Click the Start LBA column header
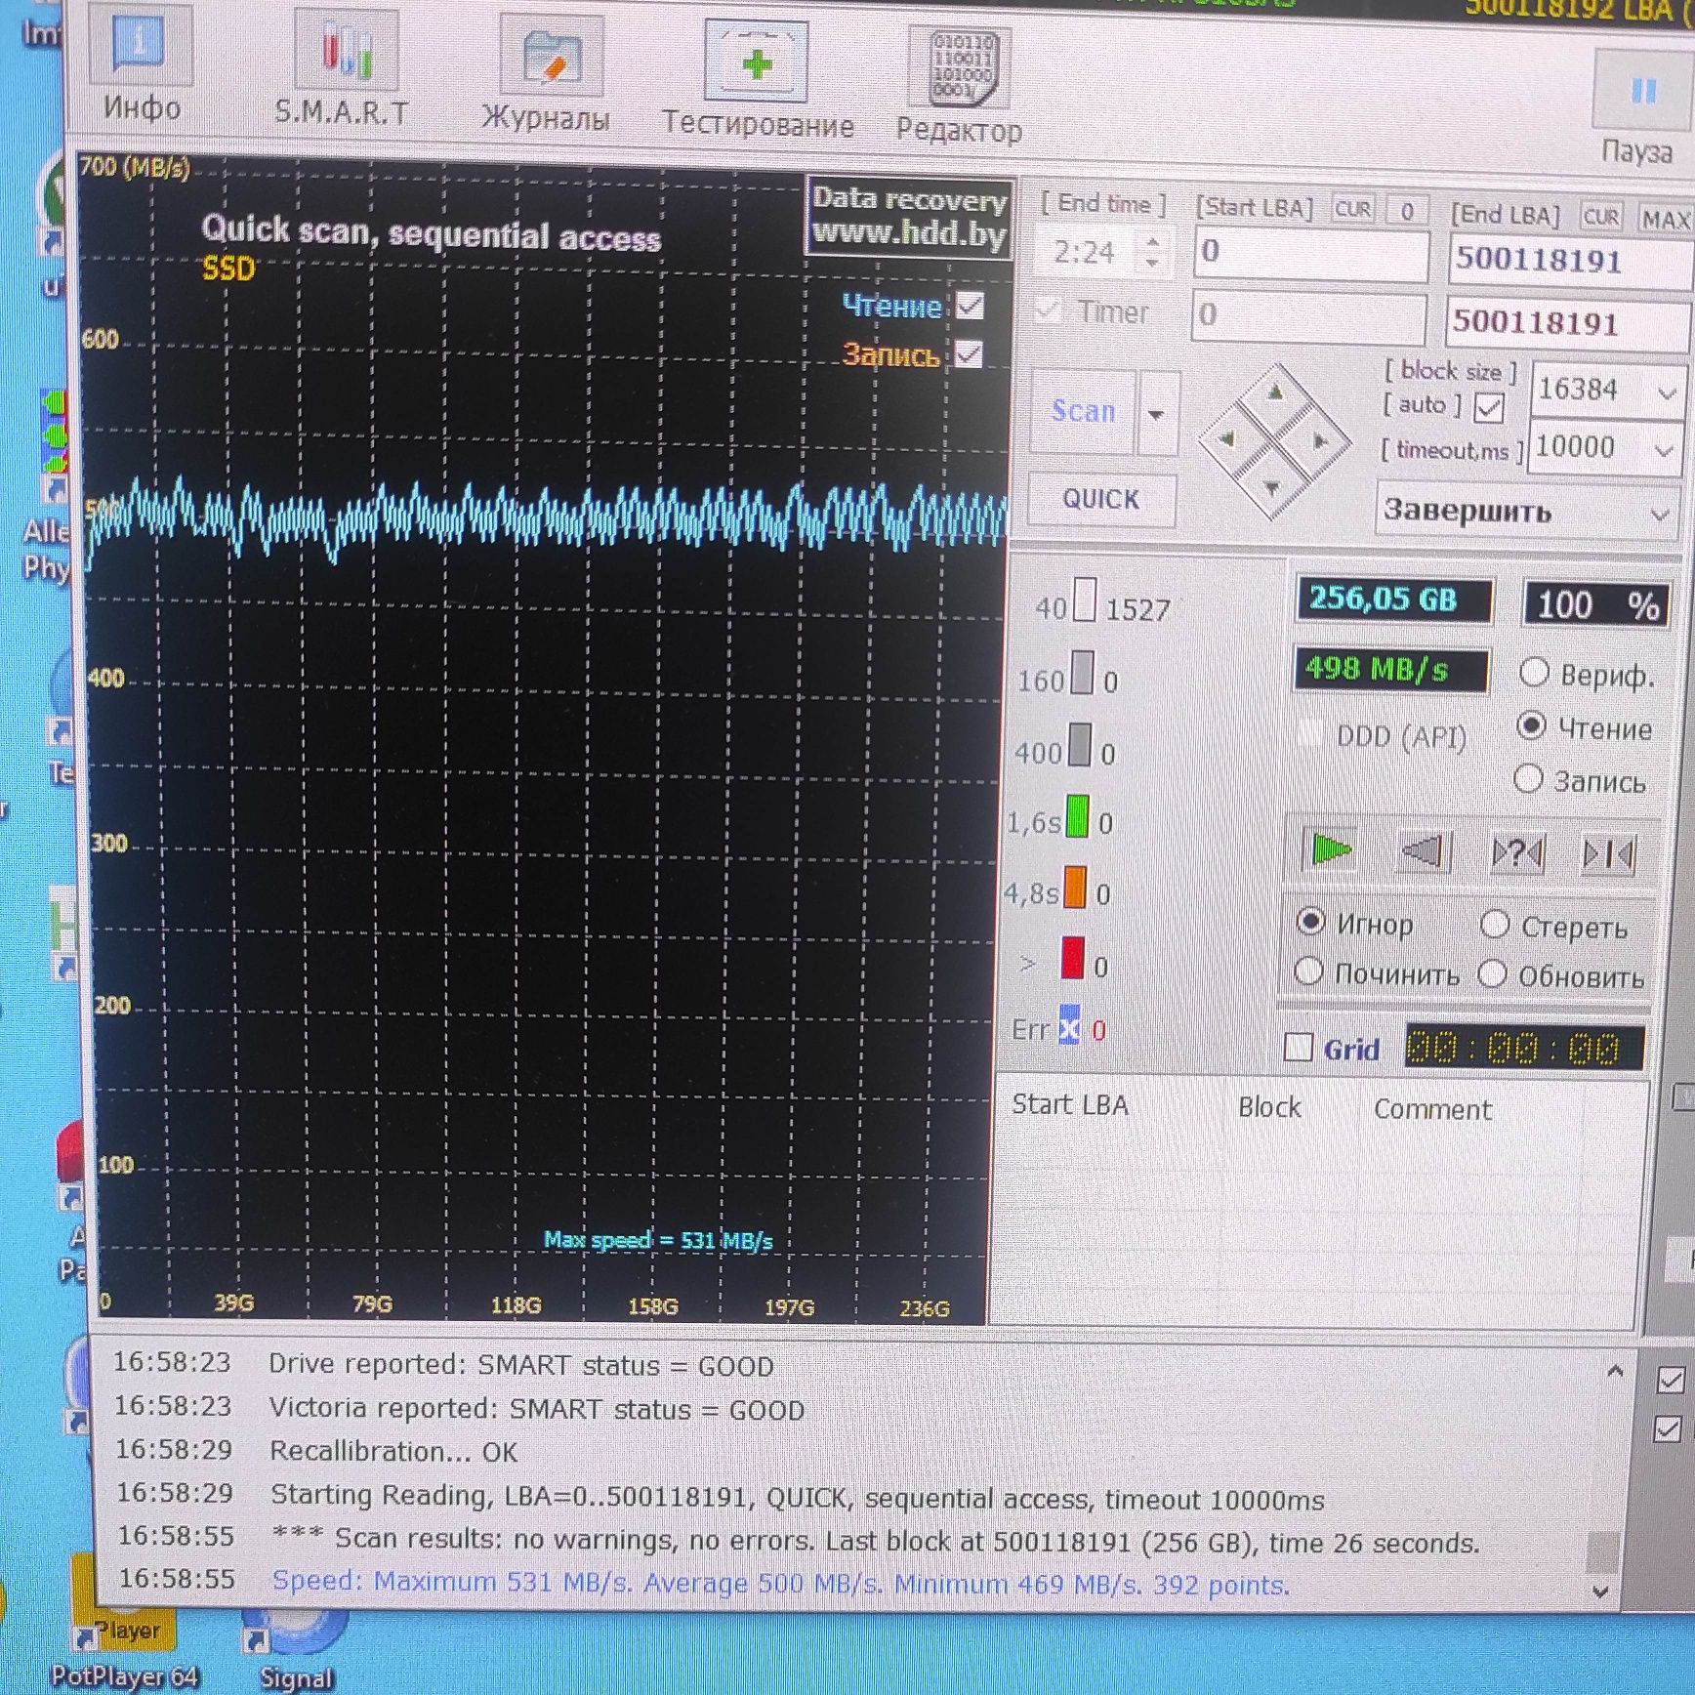Screen dimensions: 1695x1695 tap(1070, 1104)
